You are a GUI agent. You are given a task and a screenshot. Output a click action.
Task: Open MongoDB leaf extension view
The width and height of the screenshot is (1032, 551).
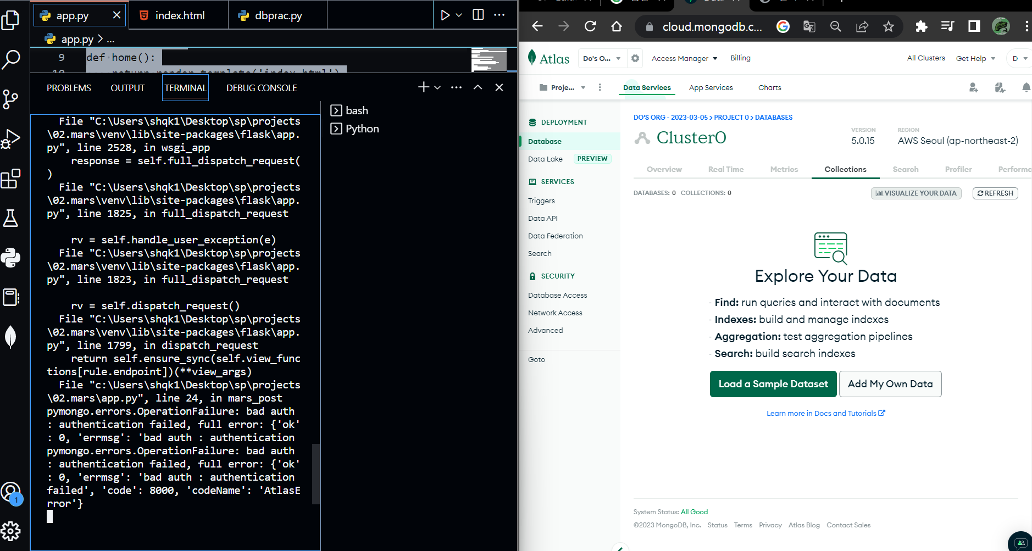(x=10, y=337)
